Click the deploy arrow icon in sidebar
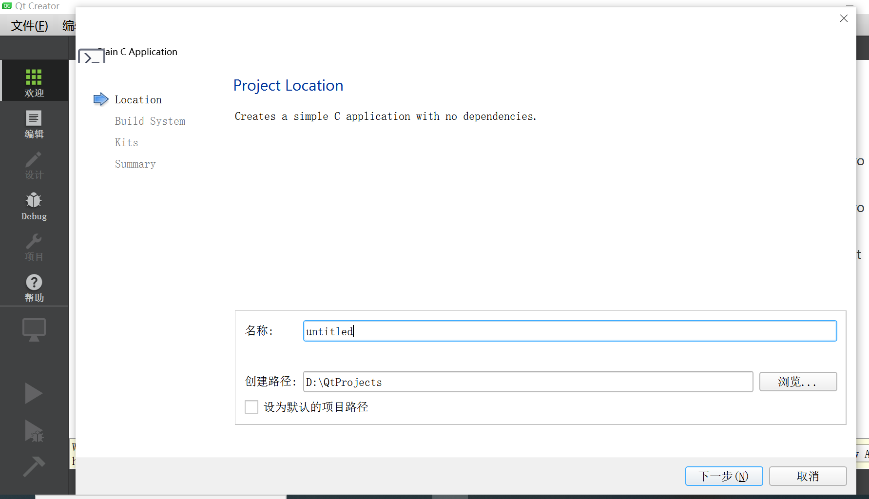Screen dimensions: 869x499 tap(34, 466)
